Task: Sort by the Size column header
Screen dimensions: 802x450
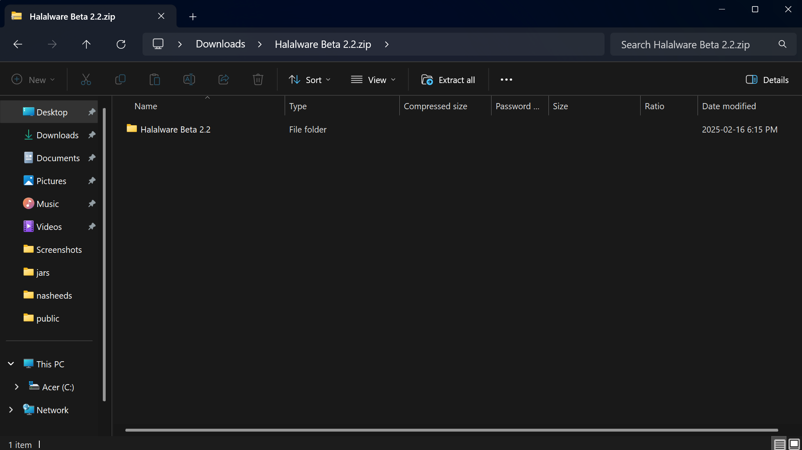Action: (594, 106)
